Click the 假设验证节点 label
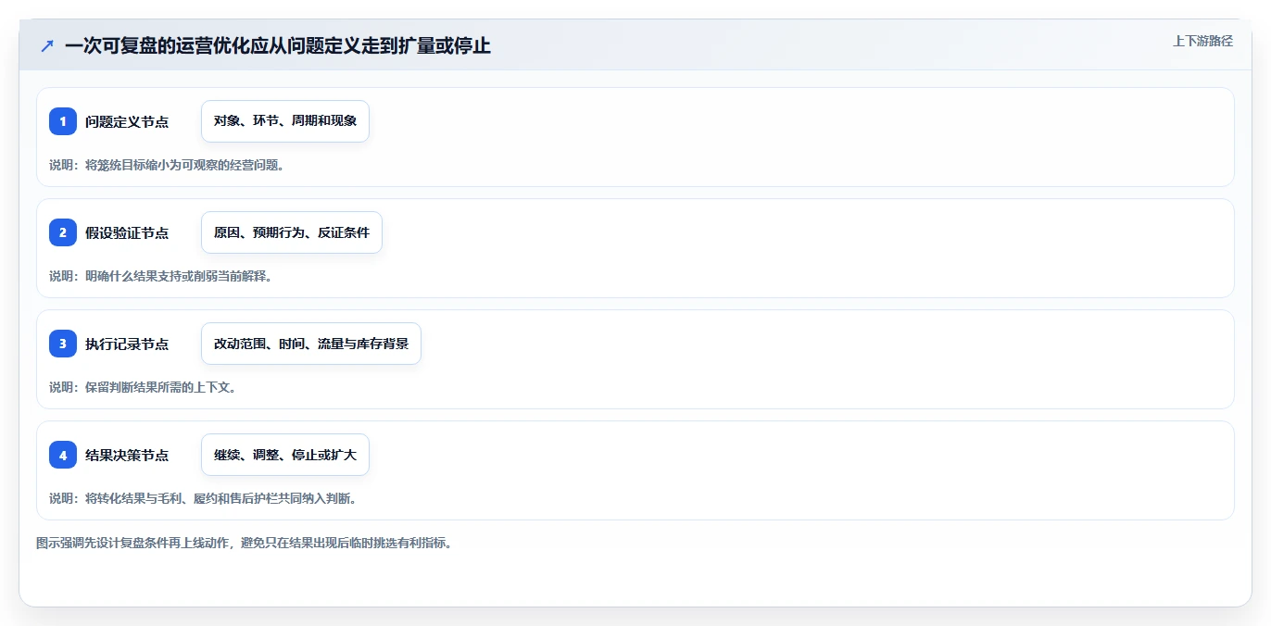Image resolution: width=1271 pixels, height=626 pixels. point(127,232)
